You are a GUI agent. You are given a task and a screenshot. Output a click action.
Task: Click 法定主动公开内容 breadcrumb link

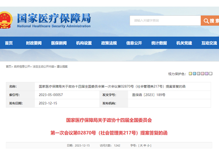tap(43, 67)
